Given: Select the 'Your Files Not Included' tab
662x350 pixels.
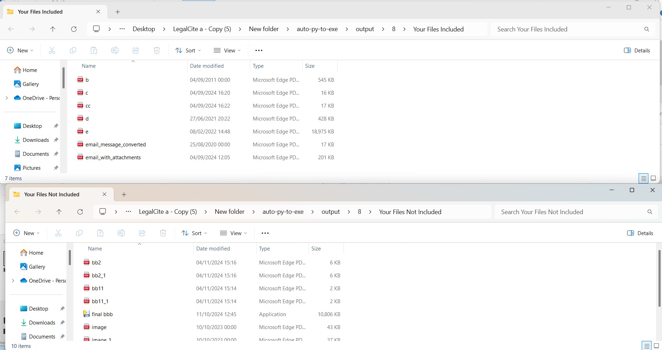Looking at the screenshot, I should [52, 194].
